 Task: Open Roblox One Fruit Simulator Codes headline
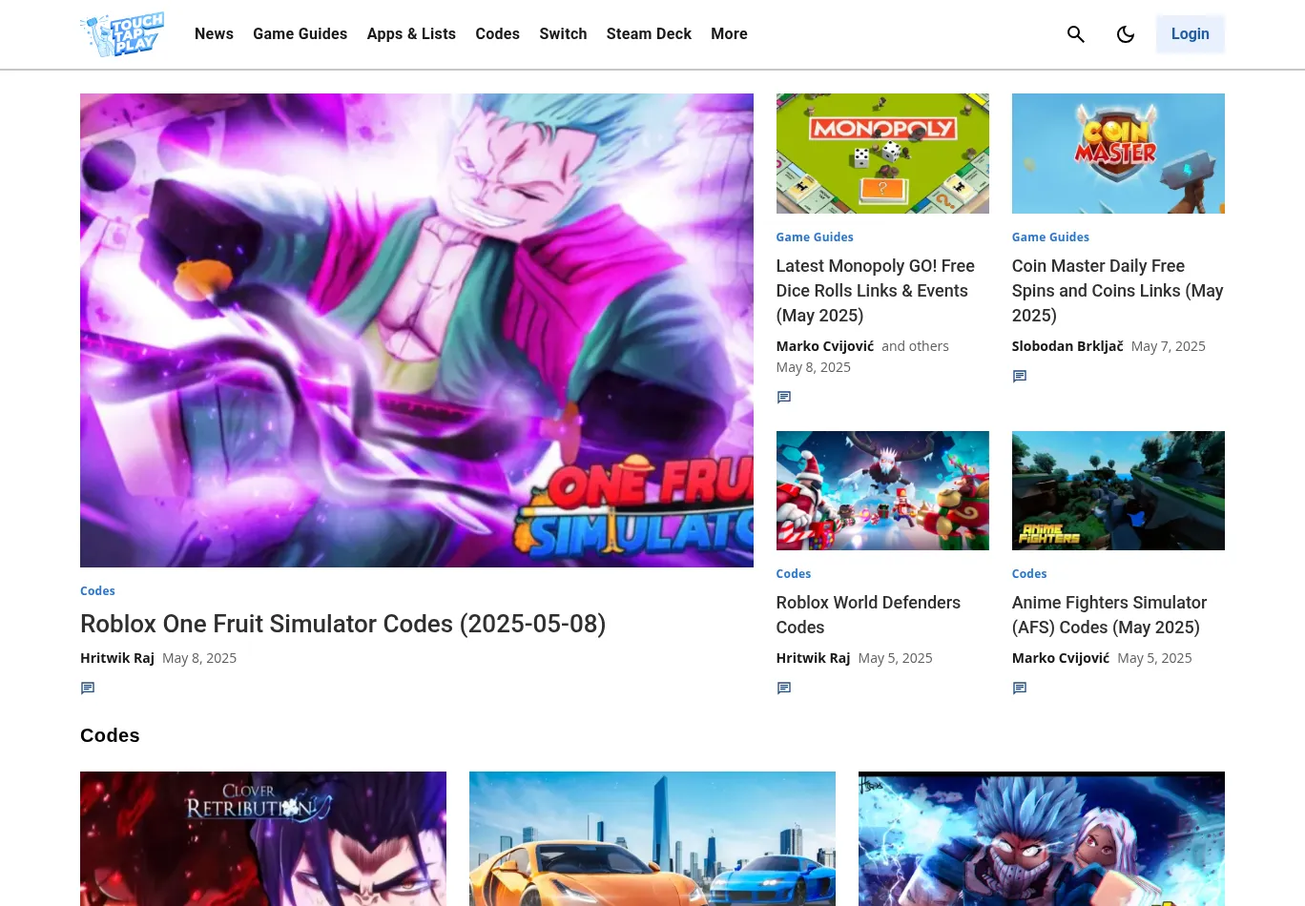[x=342, y=624]
